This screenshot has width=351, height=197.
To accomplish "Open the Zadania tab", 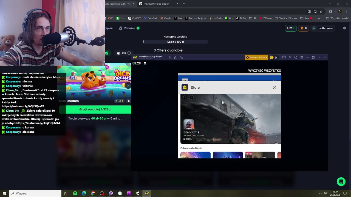I will tap(129, 28).
